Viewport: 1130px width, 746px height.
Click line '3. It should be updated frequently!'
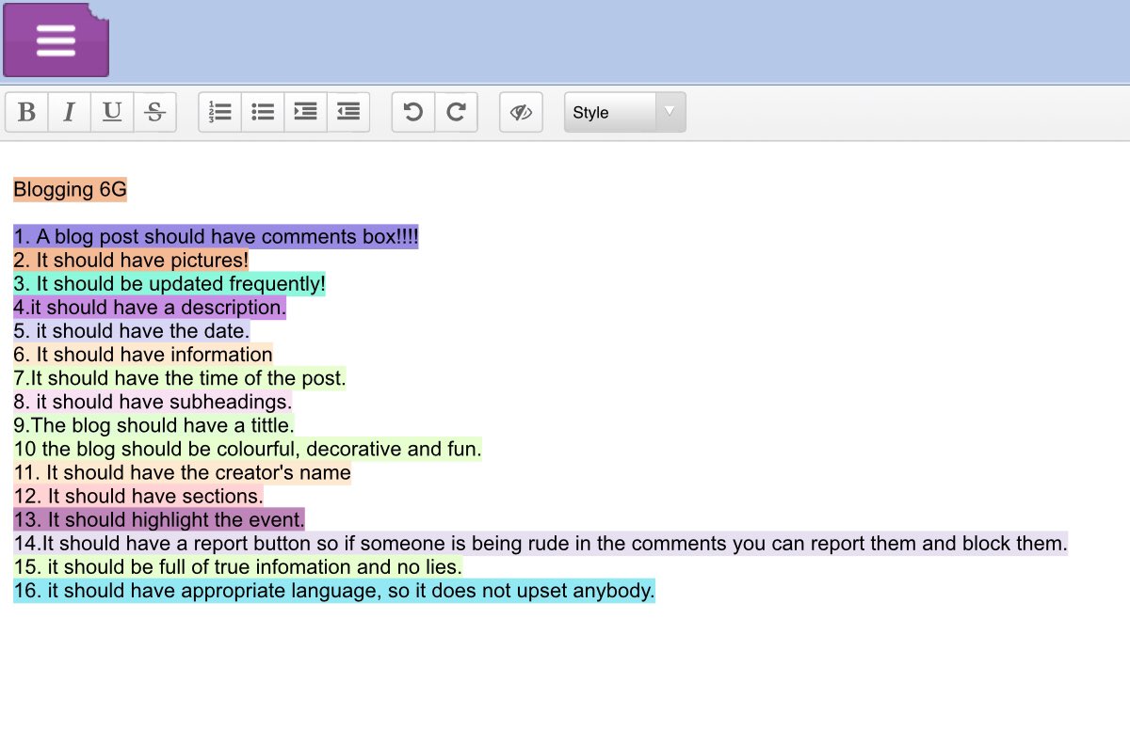click(169, 284)
